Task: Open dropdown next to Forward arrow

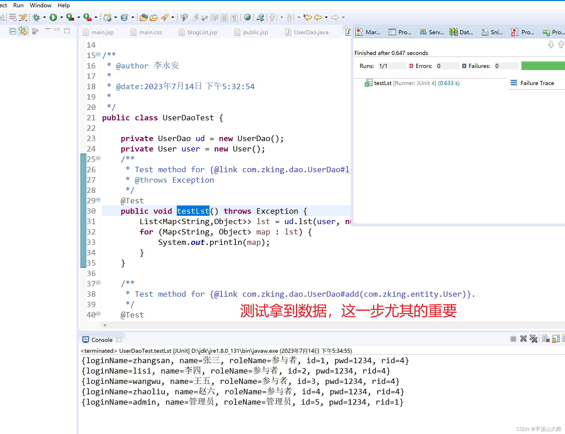Action: tap(343, 18)
